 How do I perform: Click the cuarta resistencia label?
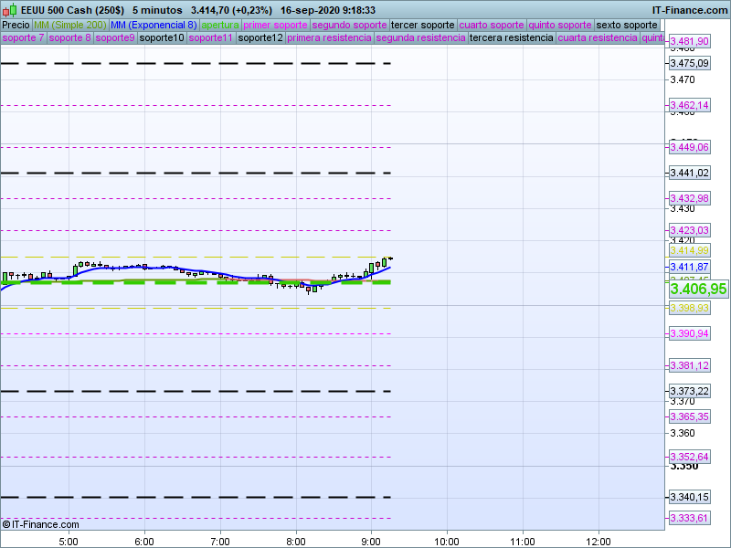[597, 38]
